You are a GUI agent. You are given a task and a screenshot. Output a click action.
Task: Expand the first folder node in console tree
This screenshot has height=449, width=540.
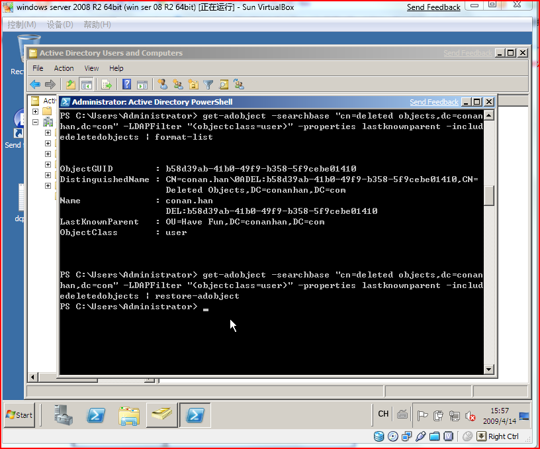click(35, 111)
